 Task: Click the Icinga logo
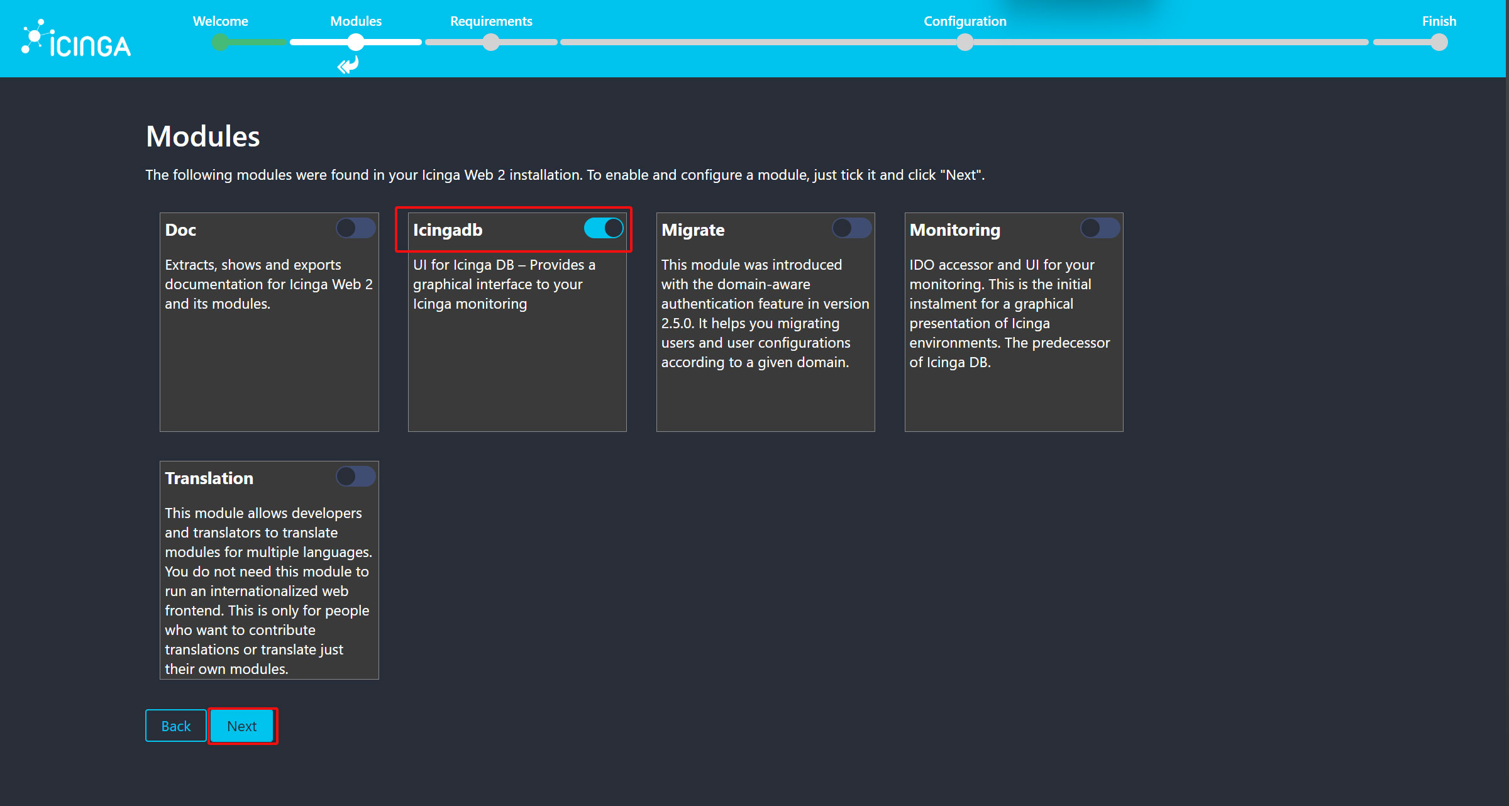click(x=76, y=38)
